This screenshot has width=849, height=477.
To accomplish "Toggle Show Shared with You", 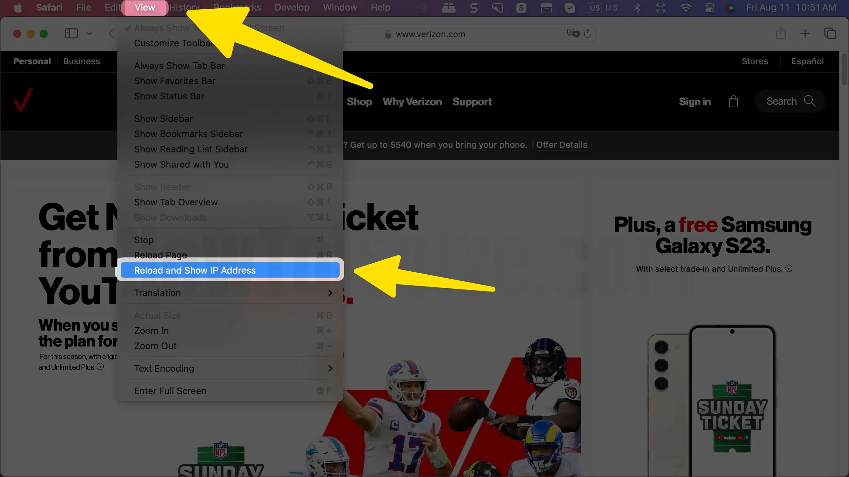I will tap(230, 164).
